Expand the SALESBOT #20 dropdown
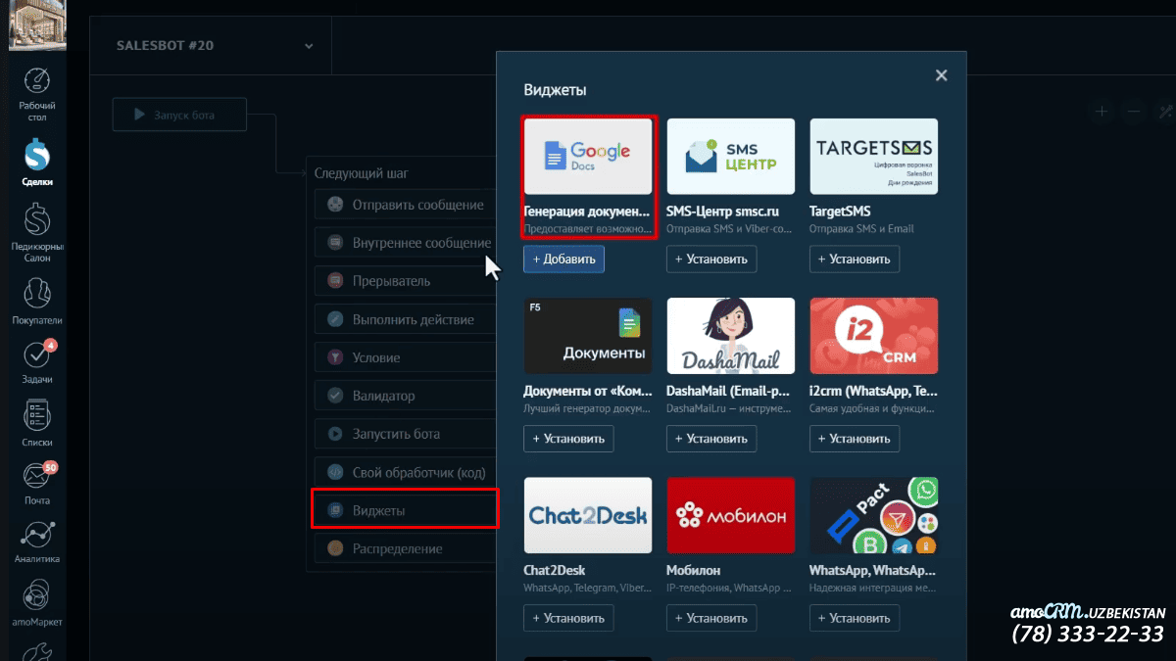1176x661 pixels. click(x=309, y=46)
